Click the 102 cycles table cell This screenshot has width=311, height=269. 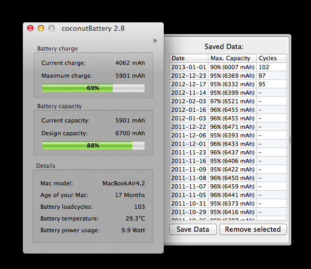(x=272, y=67)
